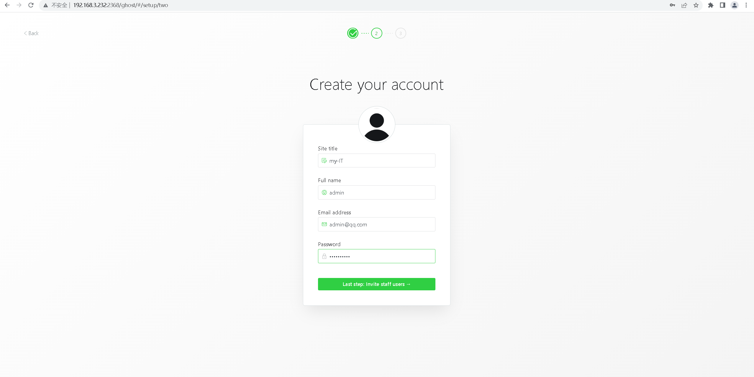Focus the Site title field
The height and width of the screenshot is (377, 754).
click(377, 161)
